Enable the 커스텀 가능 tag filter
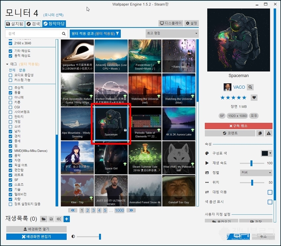The width and height of the screenshot is (281, 246). pyautogui.click(x=10, y=80)
